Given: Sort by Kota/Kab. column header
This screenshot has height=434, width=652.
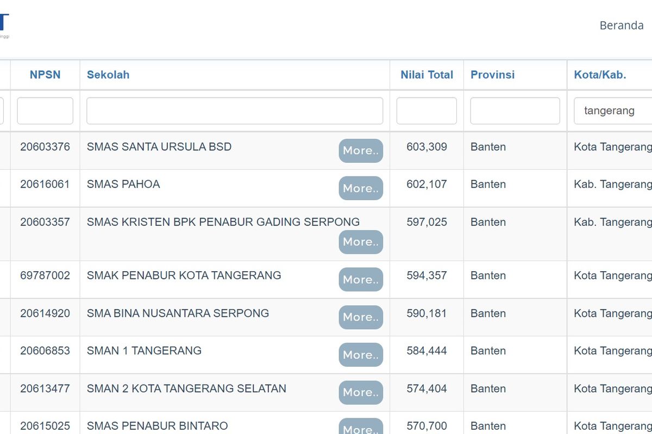Looking at the screenshot, I should (x=600, y=75).
